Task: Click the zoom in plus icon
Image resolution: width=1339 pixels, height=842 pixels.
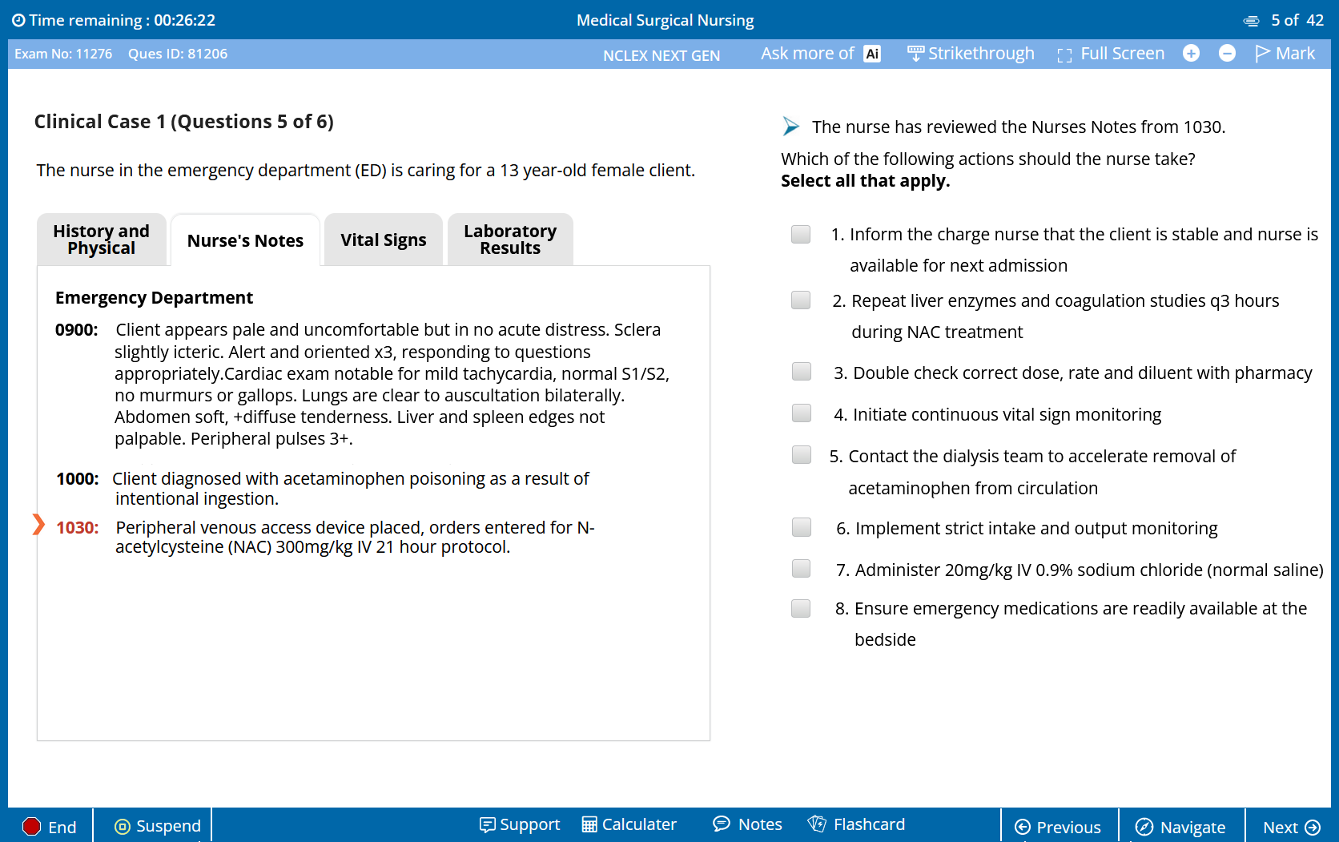Action: pos(1191,54)
